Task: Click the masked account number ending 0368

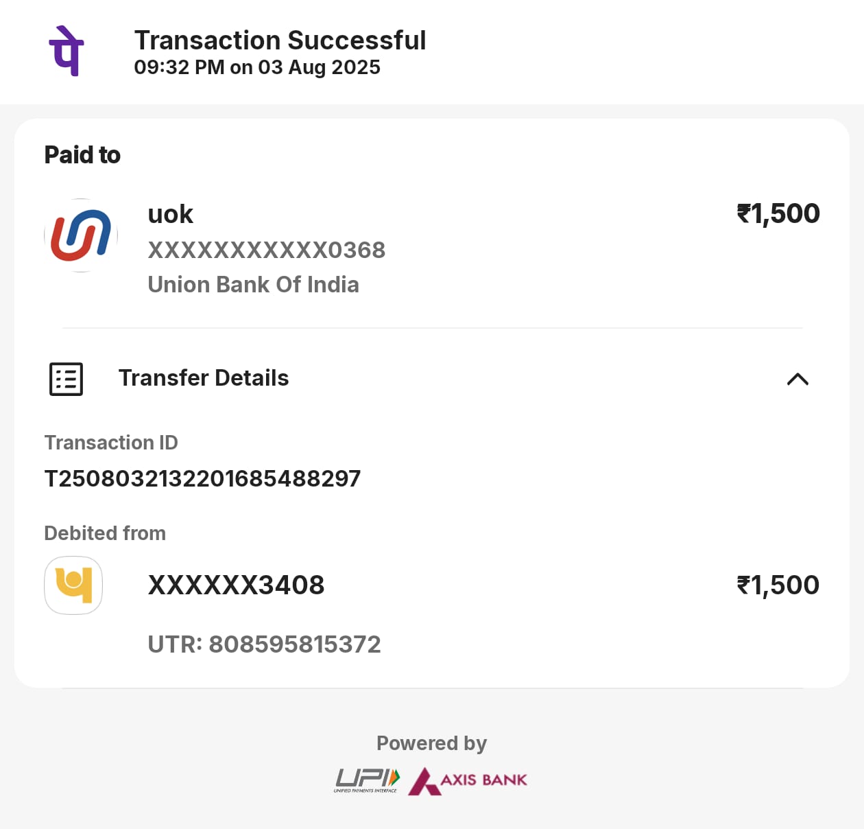Action: [267, 250]
